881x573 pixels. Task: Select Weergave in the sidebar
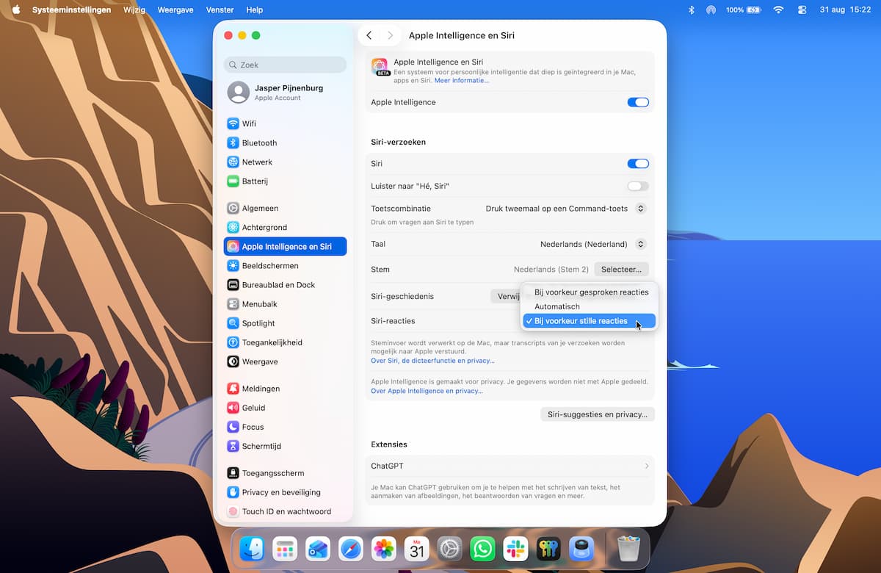285,361
